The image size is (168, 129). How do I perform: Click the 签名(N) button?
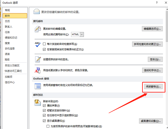[155, 59]
